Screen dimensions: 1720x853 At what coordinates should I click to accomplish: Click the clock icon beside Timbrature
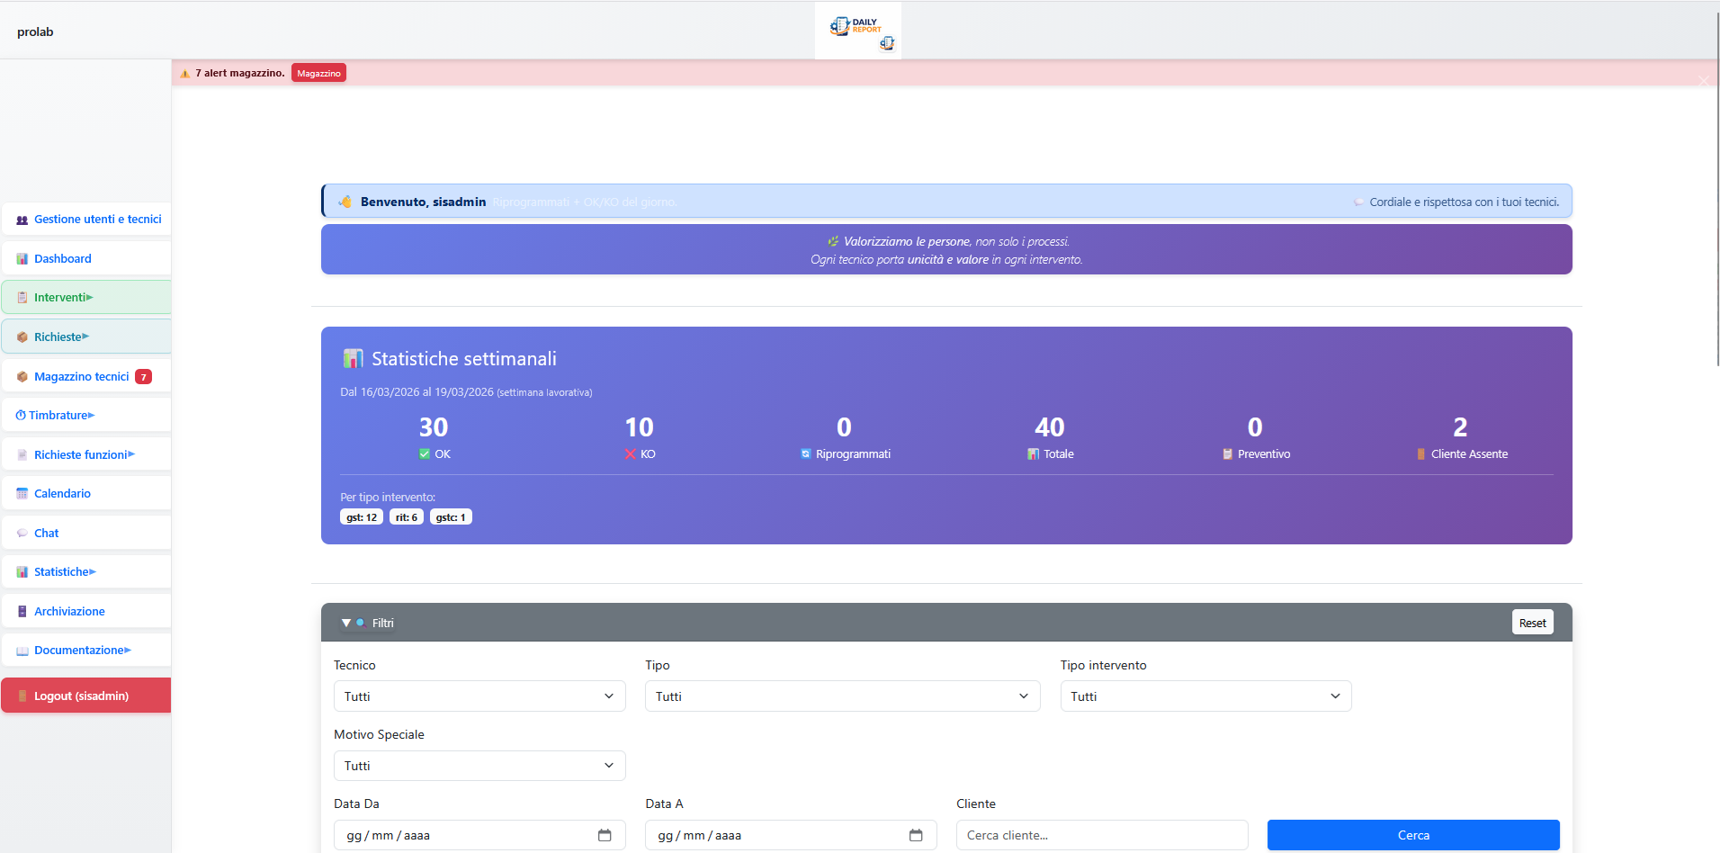click(x=21, y=416)
